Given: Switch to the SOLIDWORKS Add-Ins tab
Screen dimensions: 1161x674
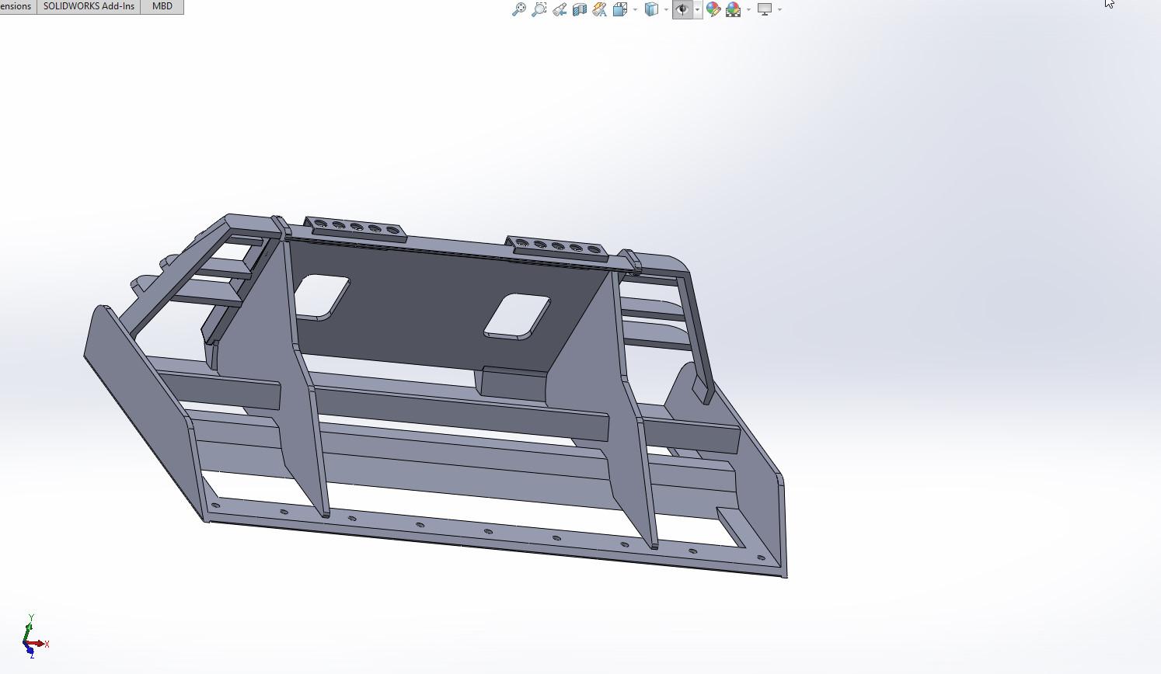Looking at the screenshot, I should (x=89, y=6).
